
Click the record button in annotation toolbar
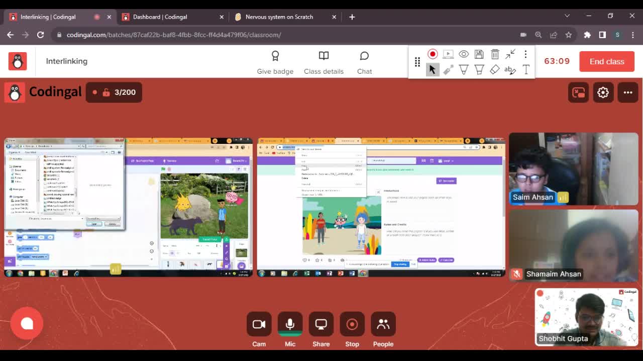433,54
